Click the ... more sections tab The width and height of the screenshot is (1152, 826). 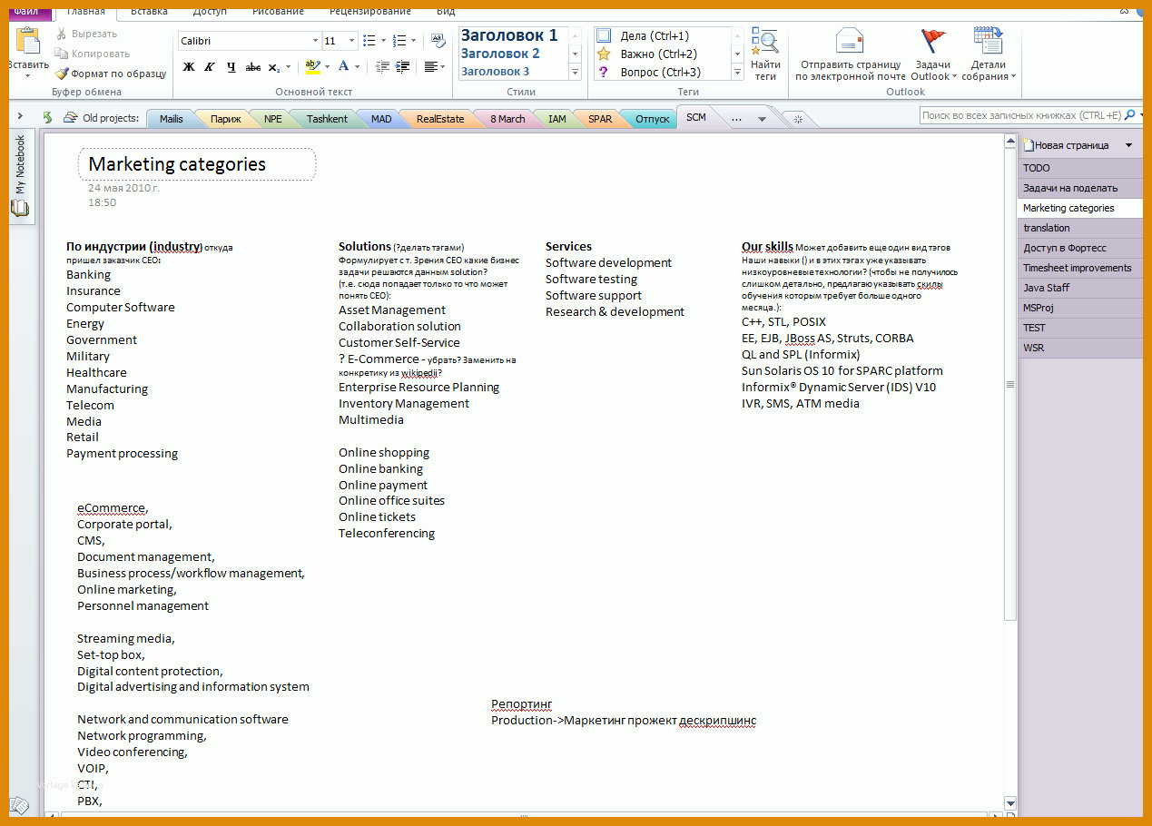coord(735,119)
